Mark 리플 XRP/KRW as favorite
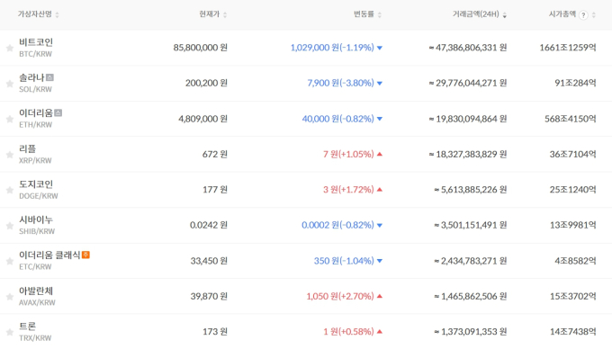 pos(10,155)
